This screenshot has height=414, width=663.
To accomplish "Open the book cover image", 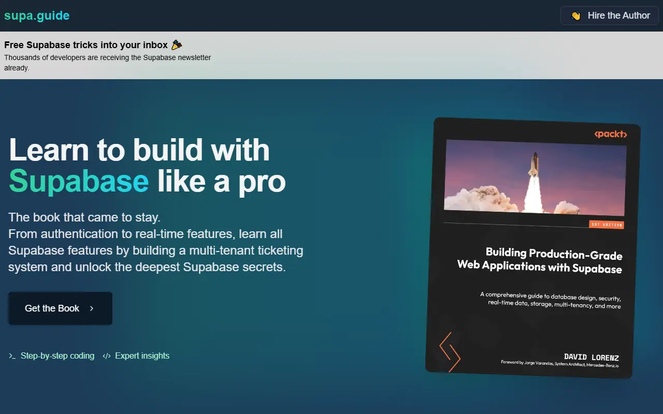I will [533, 248].
